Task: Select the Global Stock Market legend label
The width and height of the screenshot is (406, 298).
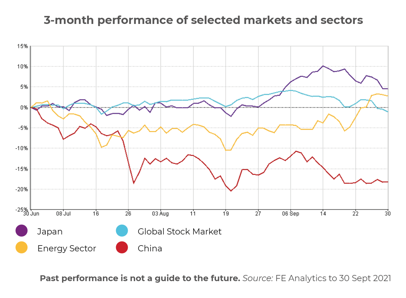Action: point(179,232)
